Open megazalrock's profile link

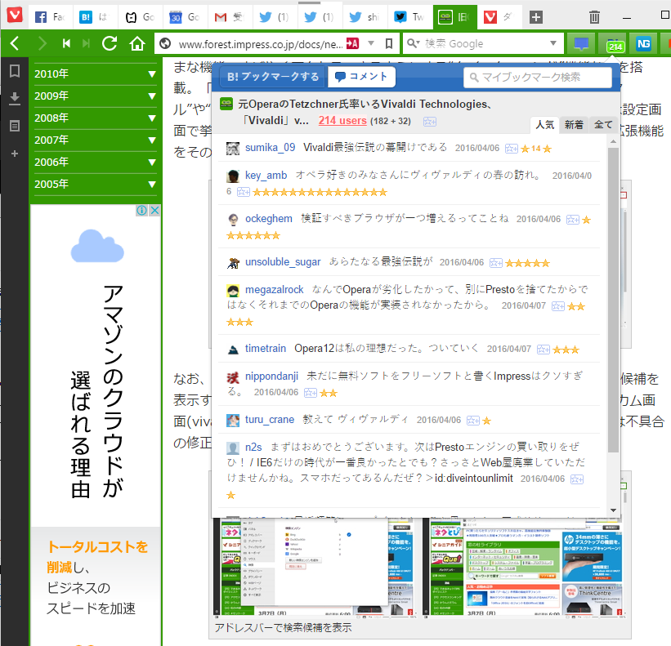[x=275, y=290]
